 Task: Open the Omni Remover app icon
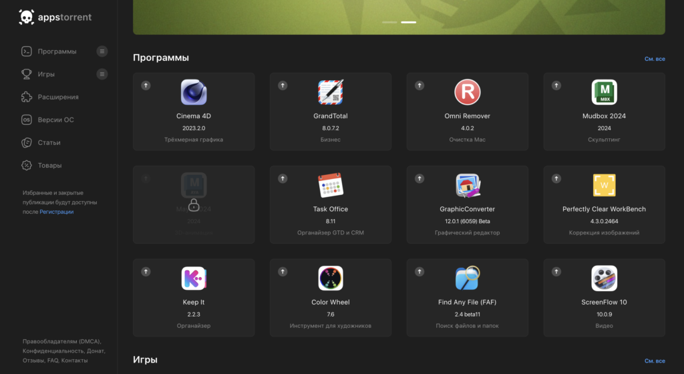pos(467,92)
